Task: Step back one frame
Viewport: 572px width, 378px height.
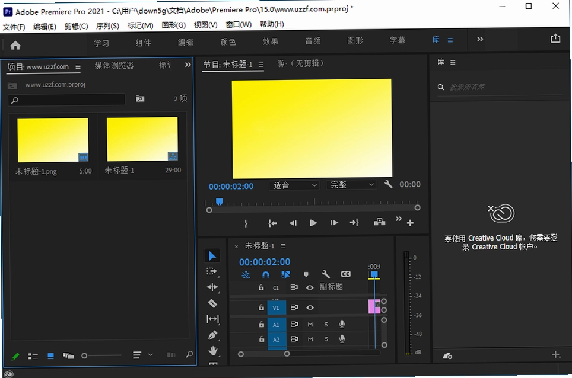Action: tap(293, 223)
